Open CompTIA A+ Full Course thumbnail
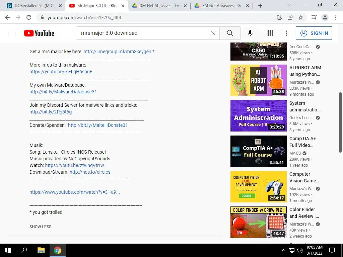This screenshot has width=343, height=257. point(258,151)
